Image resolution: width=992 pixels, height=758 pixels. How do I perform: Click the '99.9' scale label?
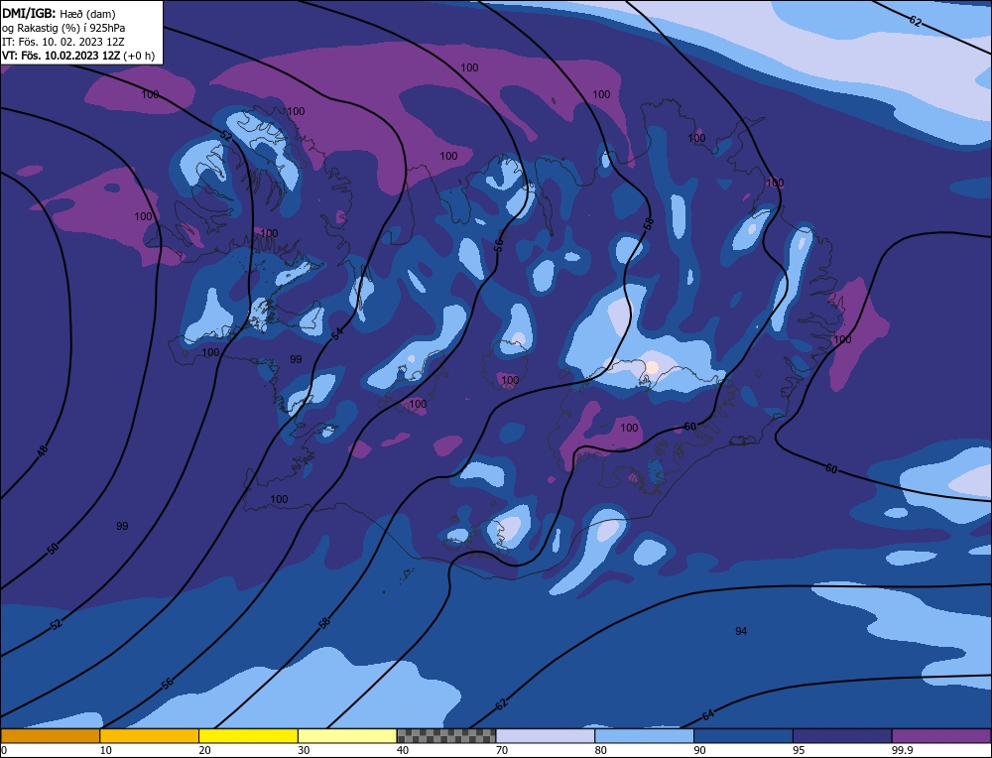[x=902, y=750]
